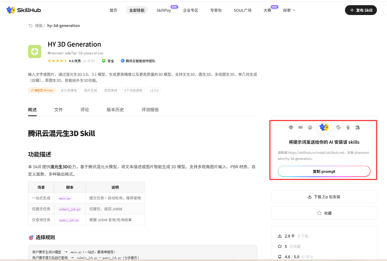
Task: Click the 4个月前更新 tag
Action: [133, 90]
